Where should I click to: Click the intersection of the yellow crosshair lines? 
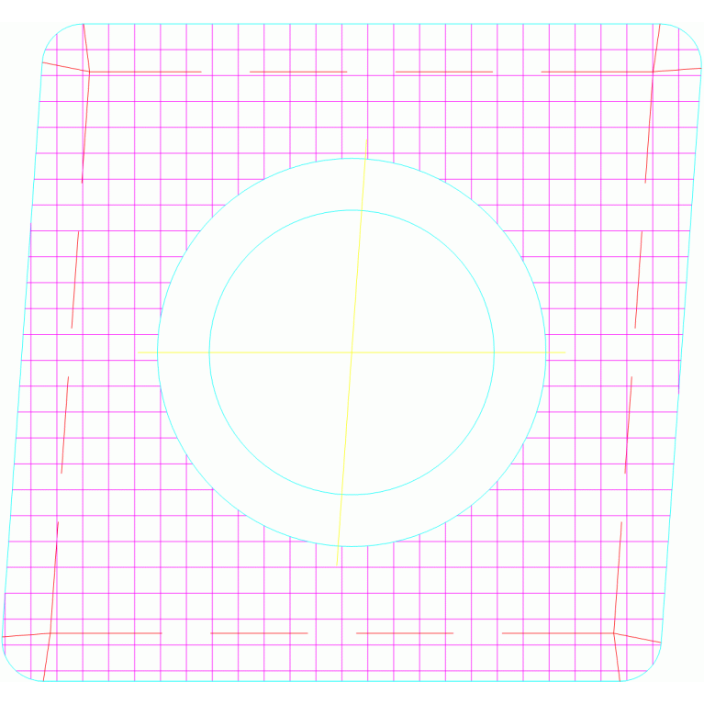pos(351,352)
